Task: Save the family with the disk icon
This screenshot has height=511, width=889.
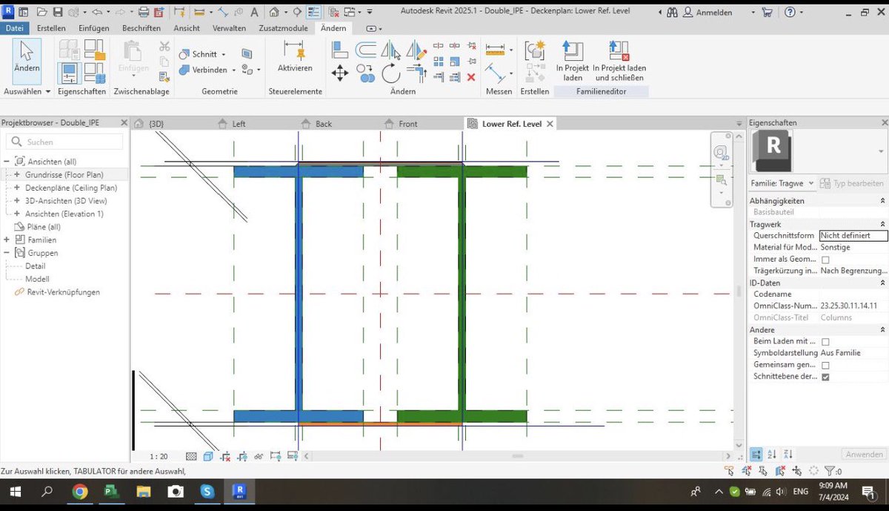Action: pyautogui.click(x=57, y=12)
